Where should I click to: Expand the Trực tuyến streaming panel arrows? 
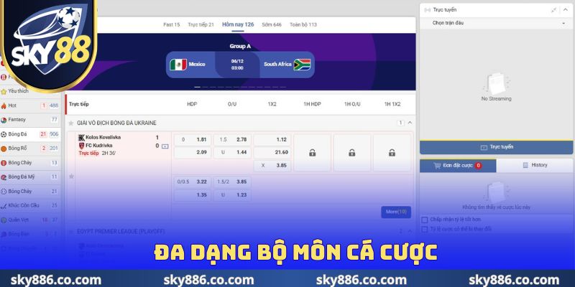click(x=553, y=10)
